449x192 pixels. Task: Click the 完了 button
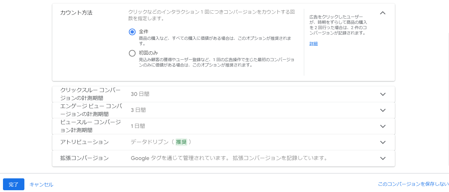click(x=14, y=184)
